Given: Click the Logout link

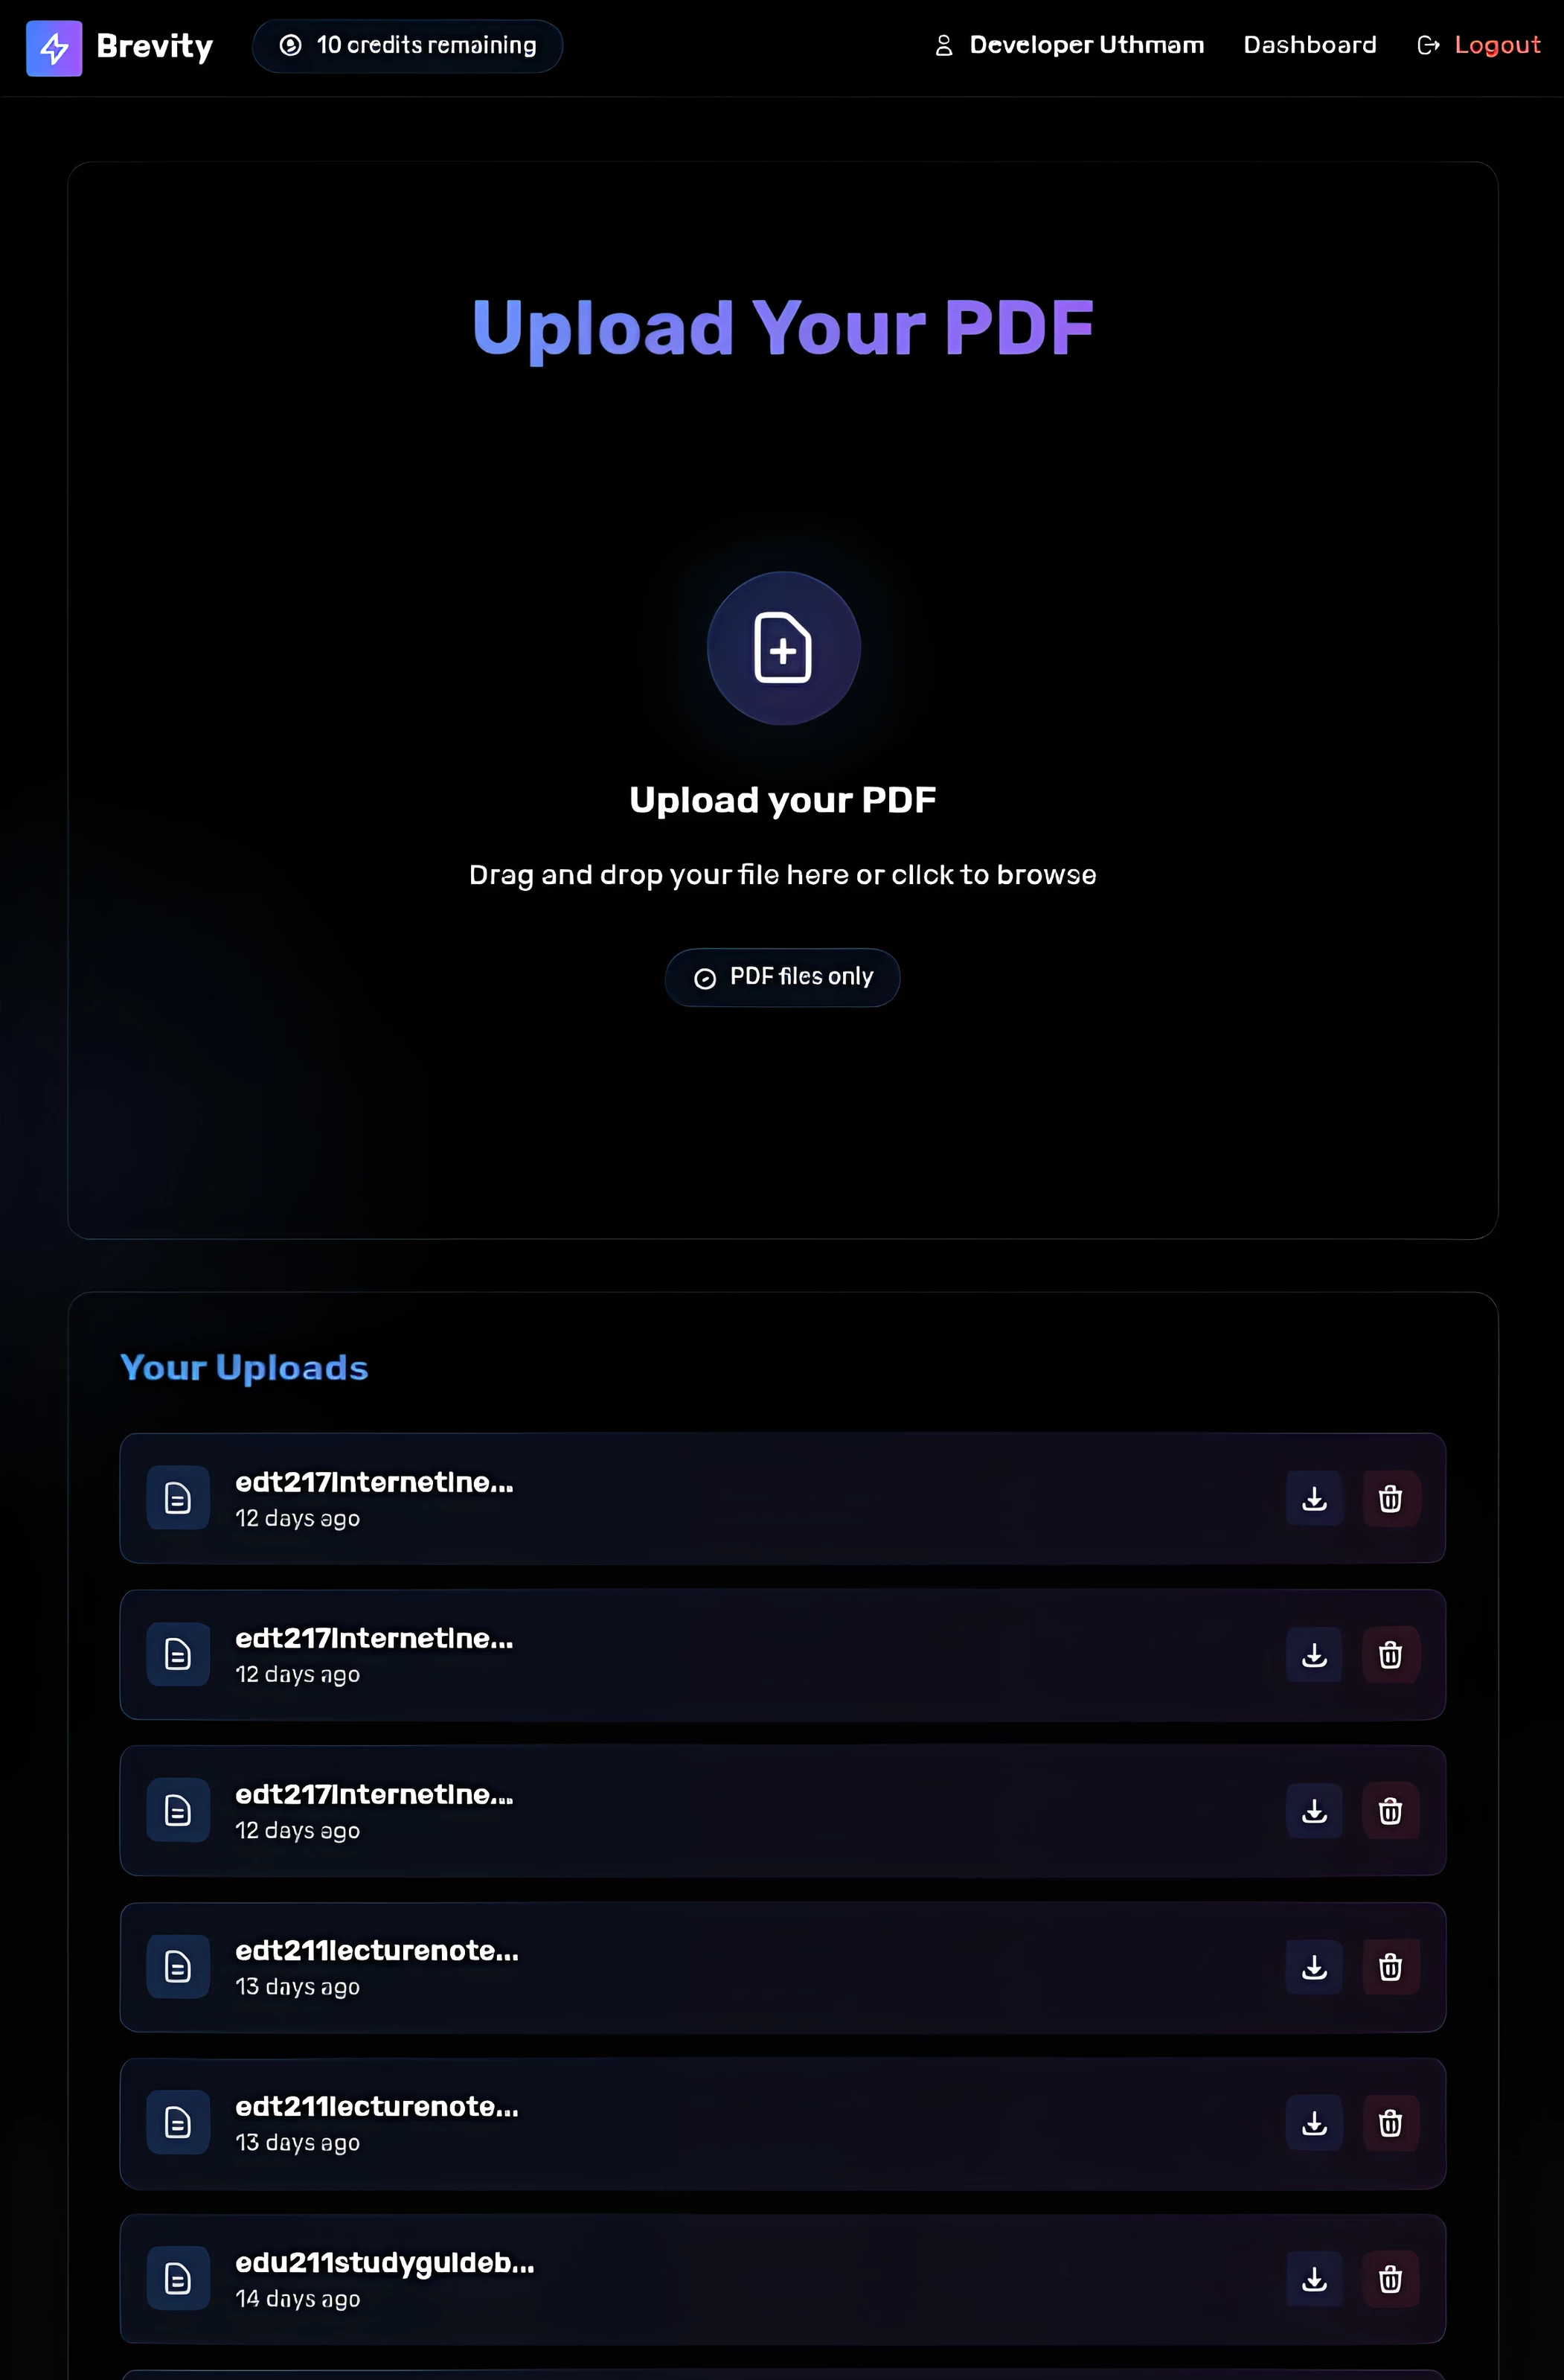Looking at the screenshot, I should coord(1496,45).
